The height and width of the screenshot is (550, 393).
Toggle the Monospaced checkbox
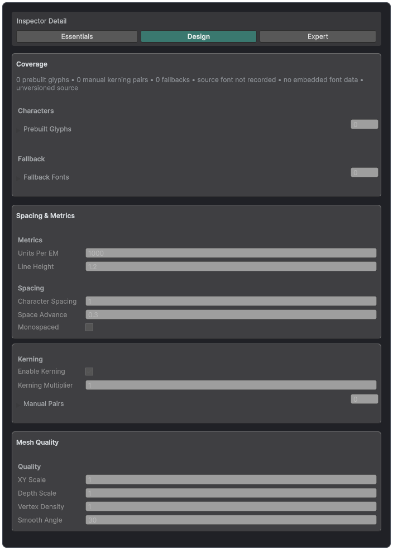coord(89,327)
